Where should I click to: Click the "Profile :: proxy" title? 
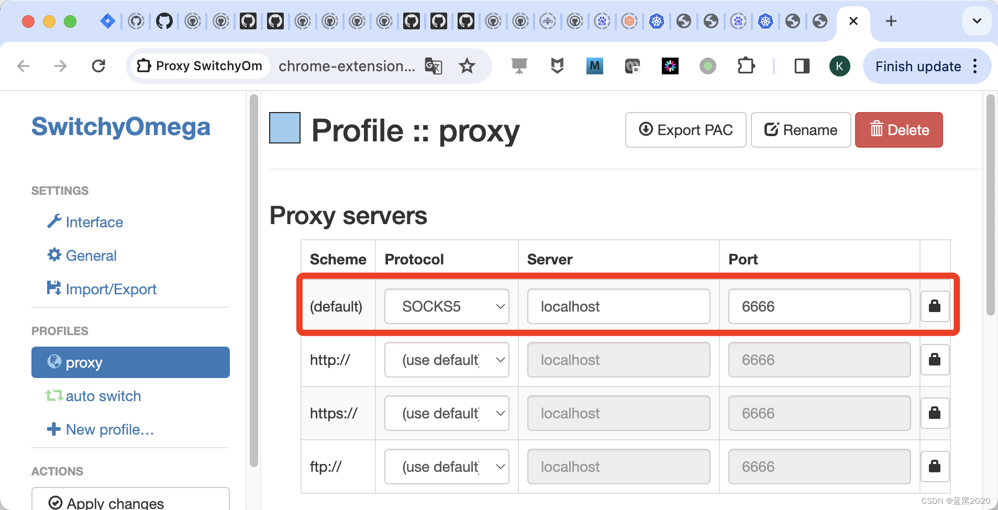click(415, 130)
